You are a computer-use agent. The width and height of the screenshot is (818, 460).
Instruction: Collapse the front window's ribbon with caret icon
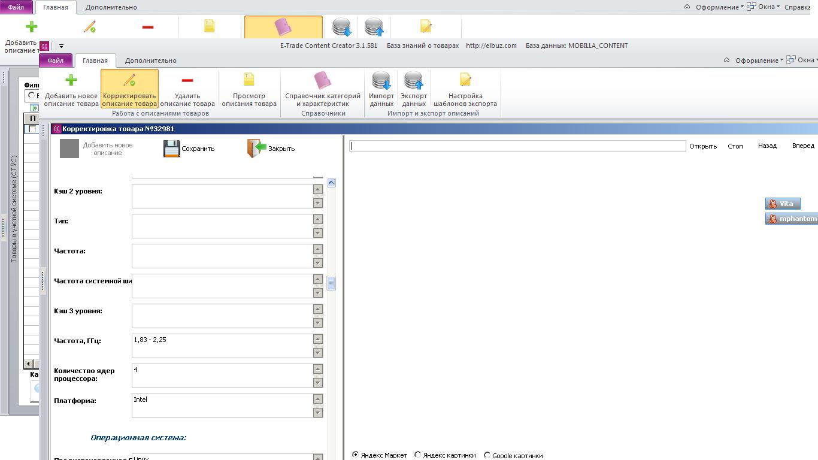pyautogui.click(x=726, y=60)
